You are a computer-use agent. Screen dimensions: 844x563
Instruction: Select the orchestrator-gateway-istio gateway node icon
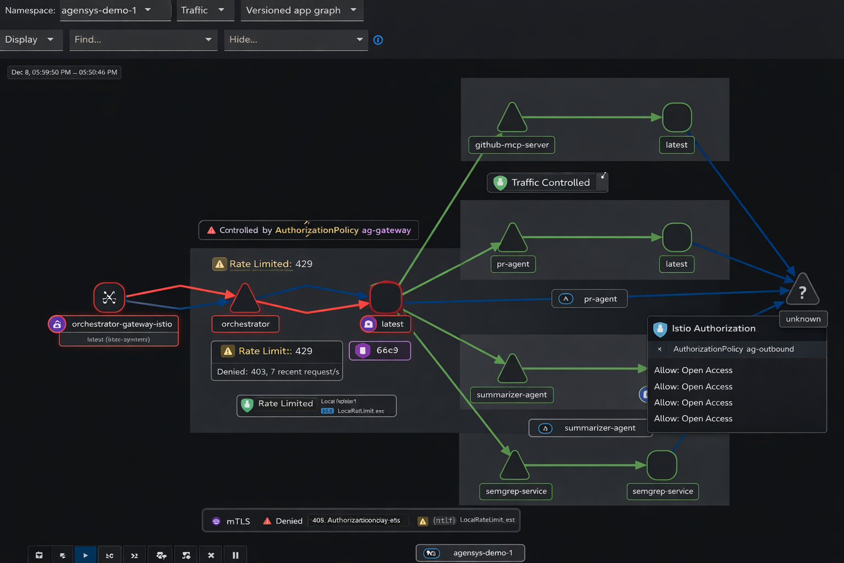point(109,297)
